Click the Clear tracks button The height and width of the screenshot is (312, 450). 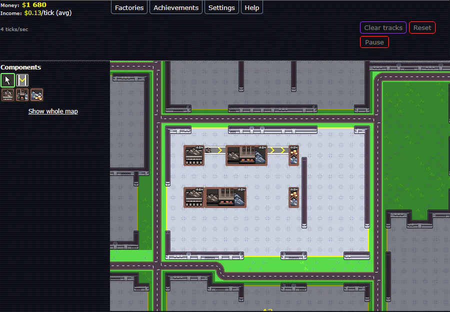point(383,27)
